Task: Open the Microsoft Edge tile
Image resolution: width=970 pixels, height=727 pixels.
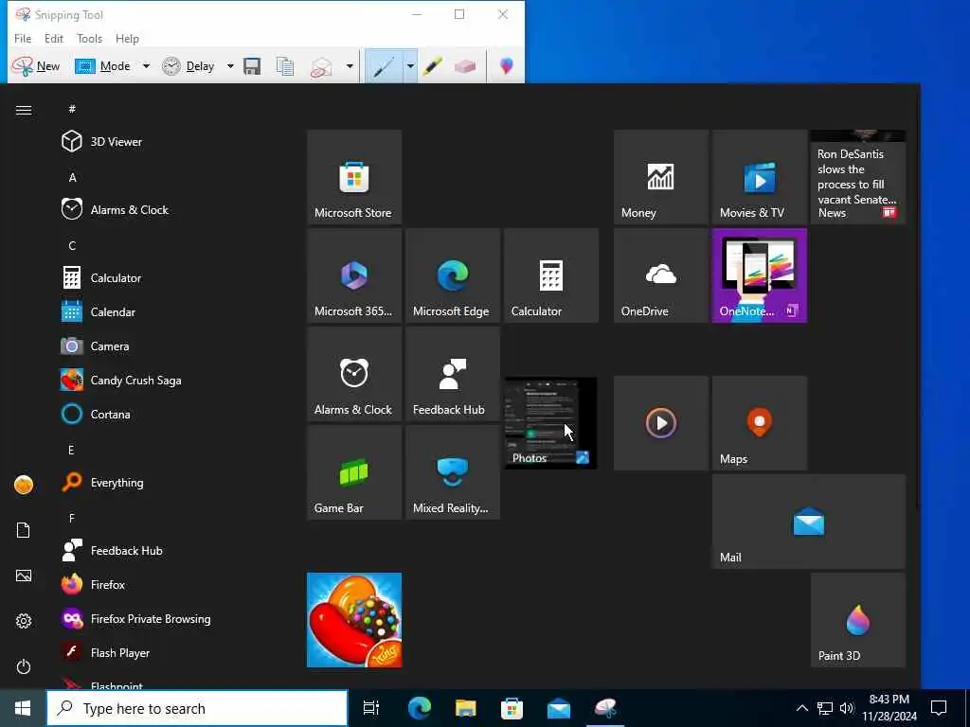Action: (453, 275)
